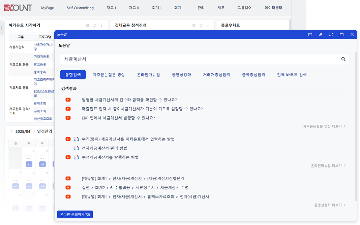Open the 그룹웨어 menu
Image resolution: width=360 pixels, height=225 pixels.
point(244,8)
